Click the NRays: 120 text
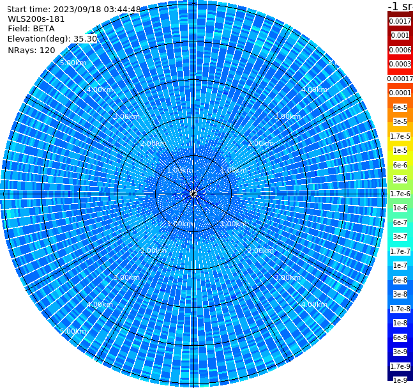 coord(31,50)
